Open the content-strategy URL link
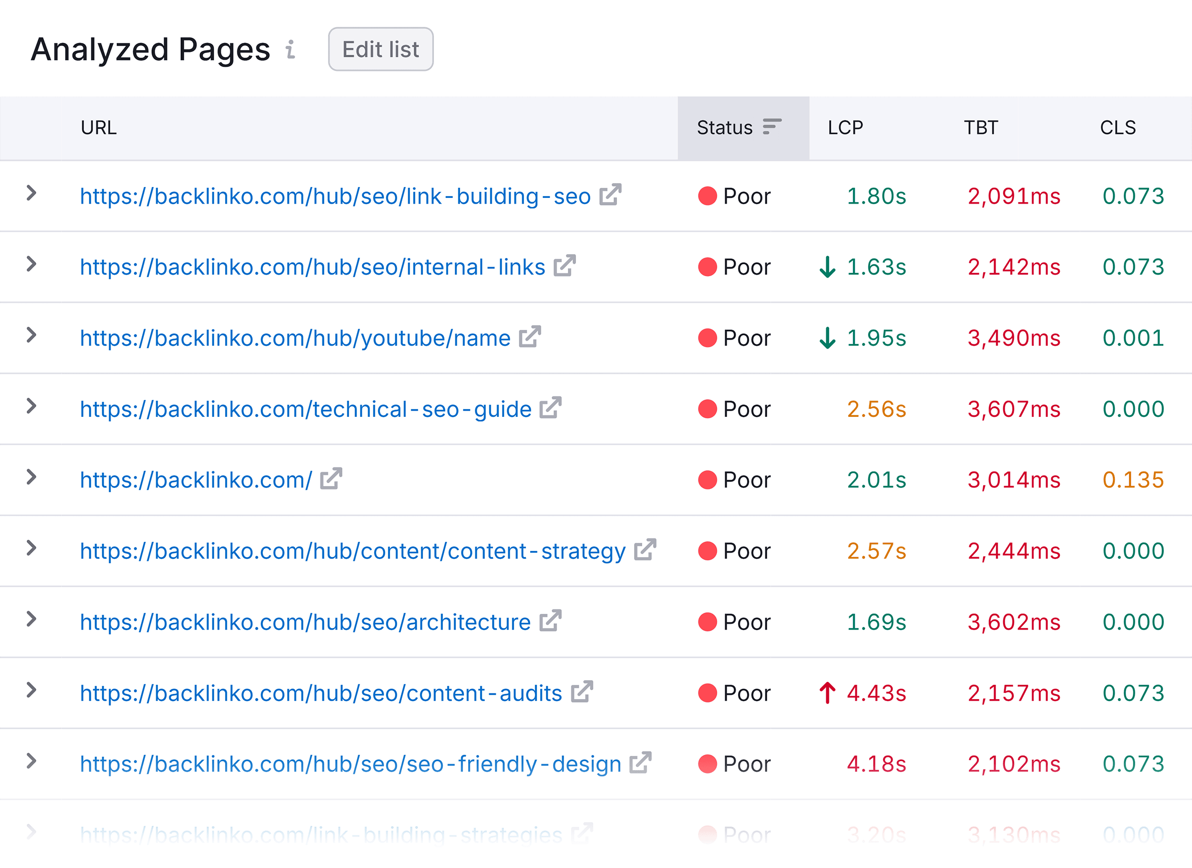 353,551
